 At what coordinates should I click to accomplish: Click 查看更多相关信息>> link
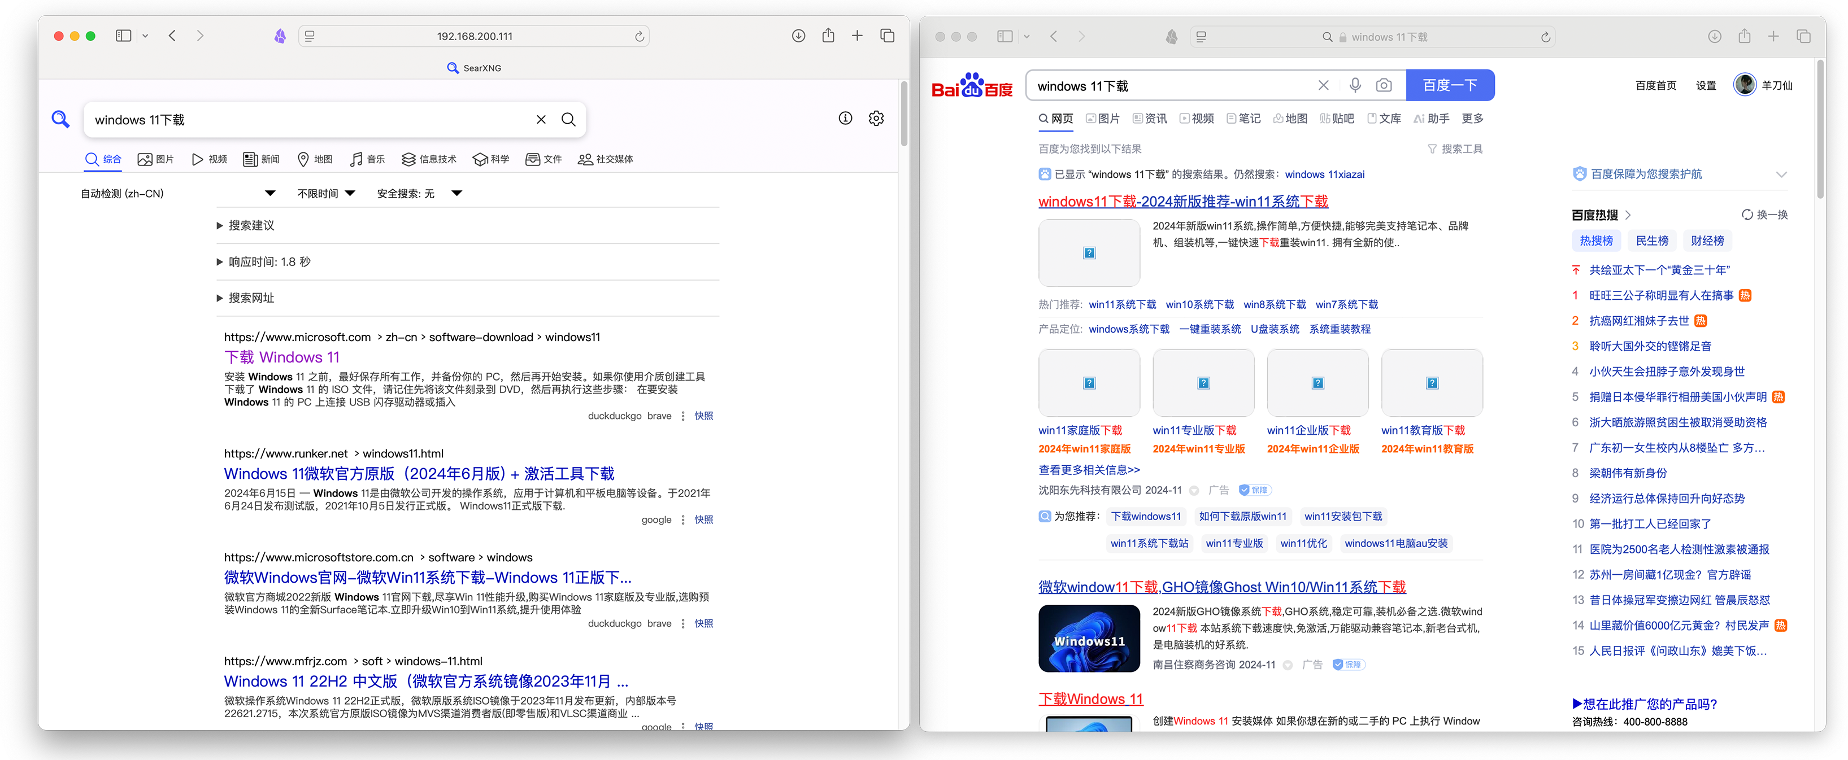[x=1089, y=470]
